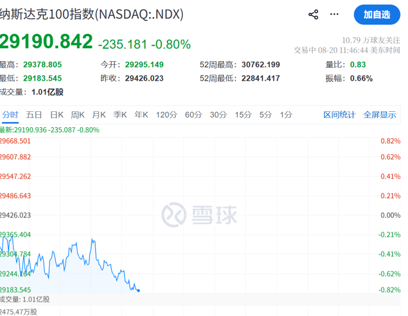Select the 1分 interval tab
The image size is (408, 316).
286,115
